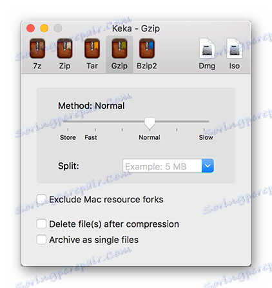Image resolution: width=272 pixels, height=288 pixels.
Task: Minimize Keka with the yellow button
Action: [44, 28]
